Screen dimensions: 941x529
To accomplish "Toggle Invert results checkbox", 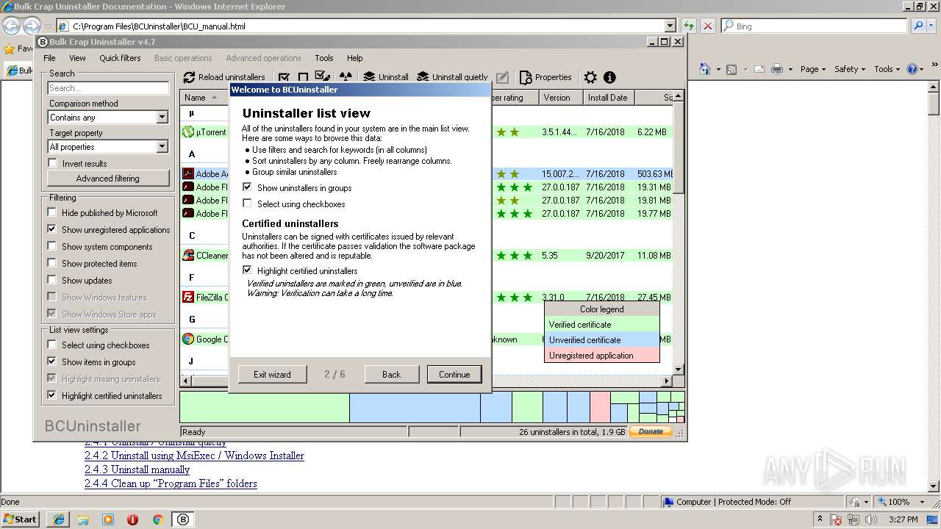I will pos(52,163).
